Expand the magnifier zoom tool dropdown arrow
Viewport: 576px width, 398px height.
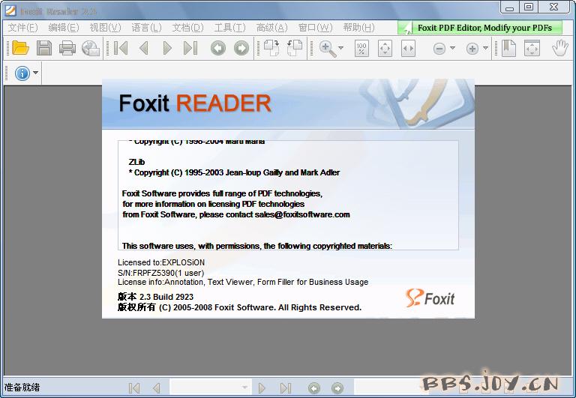click(x=341, y=48)
